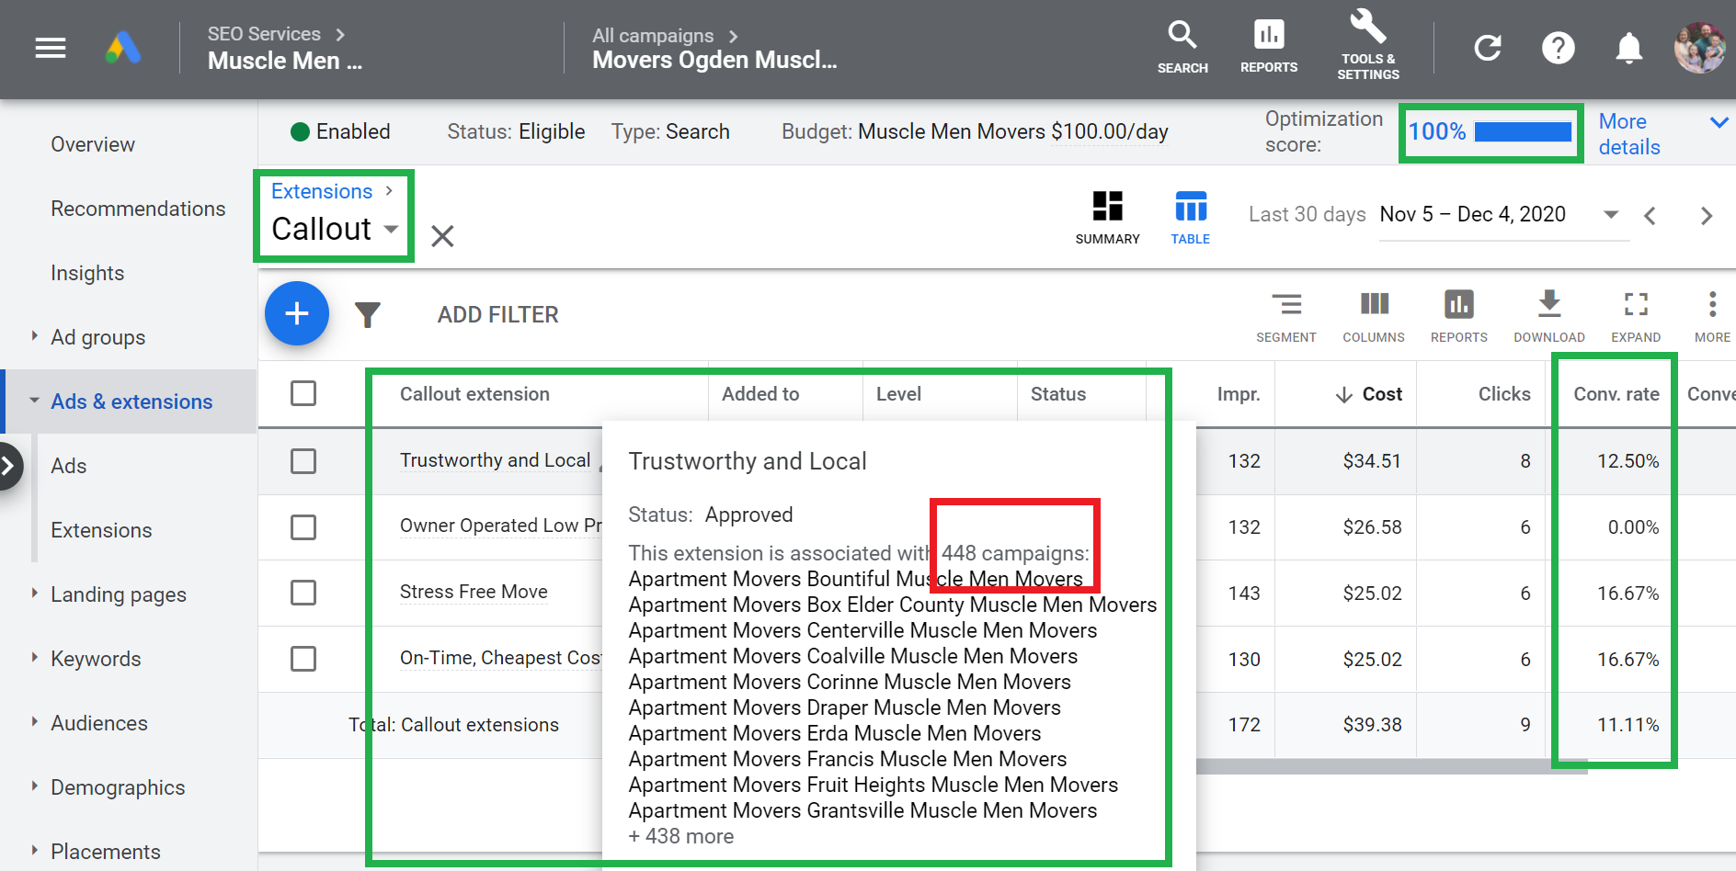Check the Trustworthy and Local row
This screenshot has height=871, width=1736.
point(303,461)
